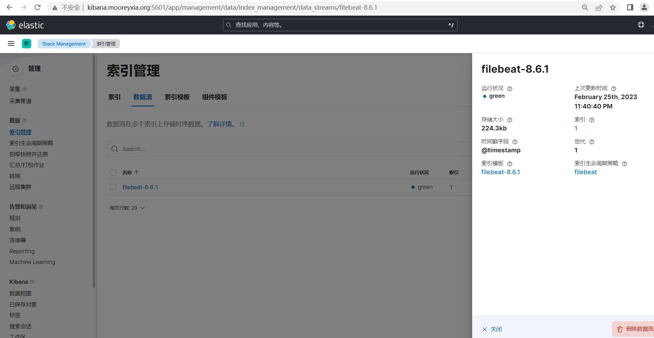Open 汇总/打包作业 in the sidebar
Viewport: 654px width, 338px height.
tap(27, 165)
